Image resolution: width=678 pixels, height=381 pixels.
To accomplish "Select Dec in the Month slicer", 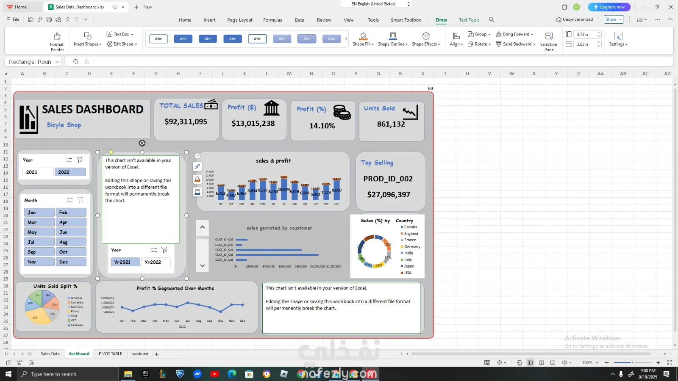I will pos(71,262).
